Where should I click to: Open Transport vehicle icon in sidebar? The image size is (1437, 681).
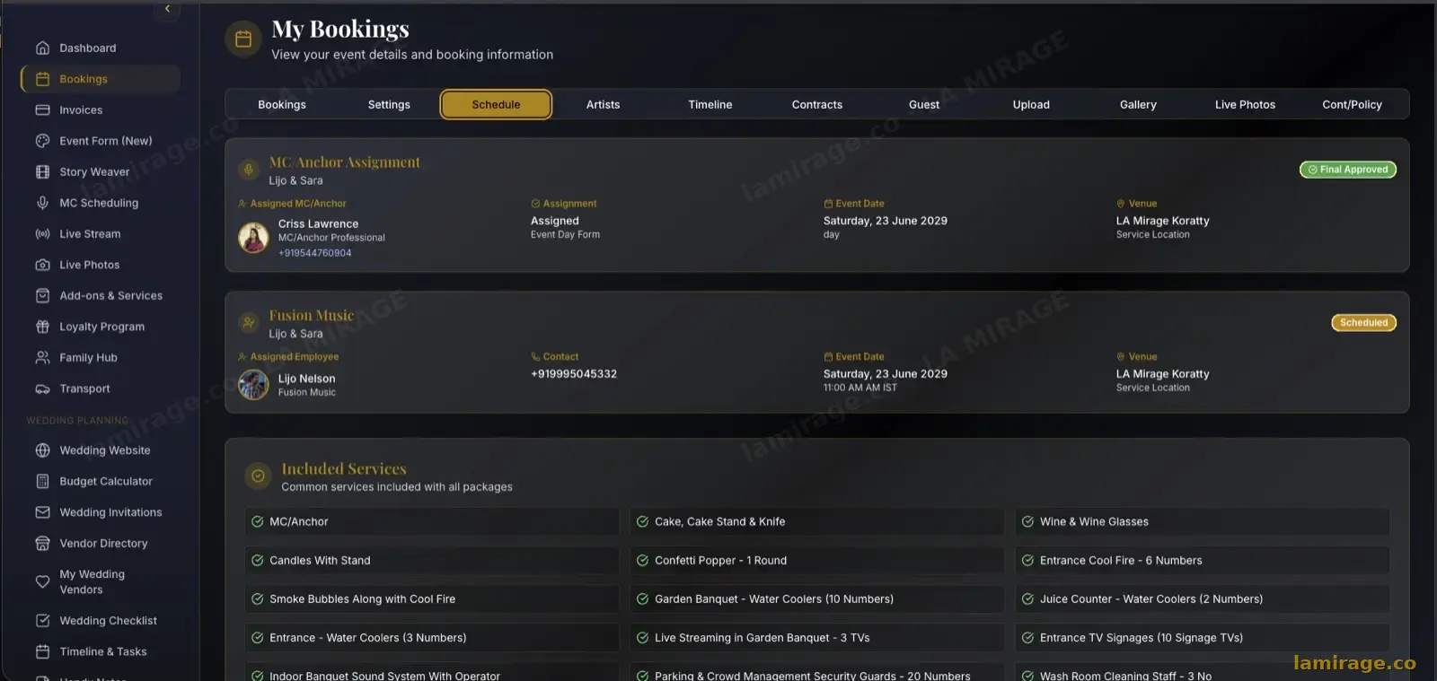tap(42, 389)
